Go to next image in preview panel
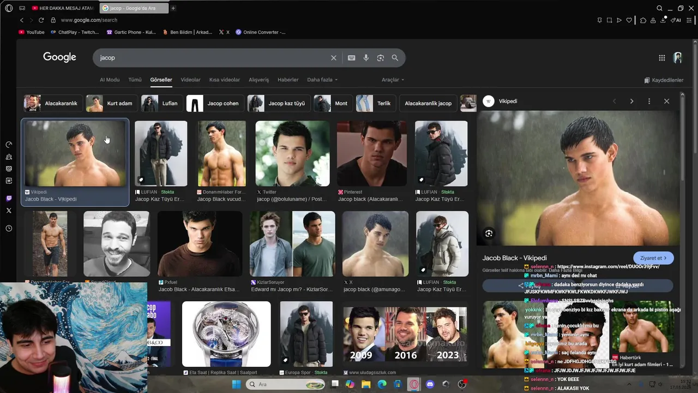Viewport: 698px width, 393px height. (631, 101)
